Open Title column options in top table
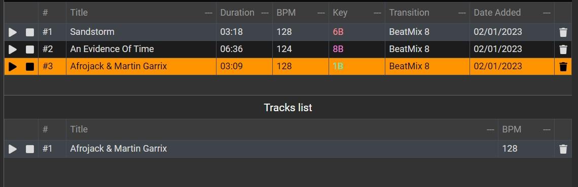Image resolution: width=578 pixels, height=187 pixels. (x=208, y=13)
